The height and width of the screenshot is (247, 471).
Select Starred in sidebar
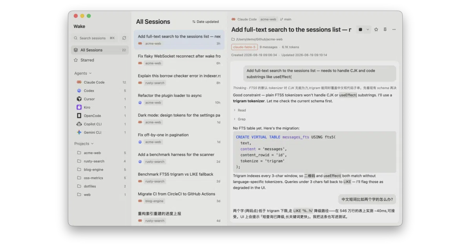[100, 60]
